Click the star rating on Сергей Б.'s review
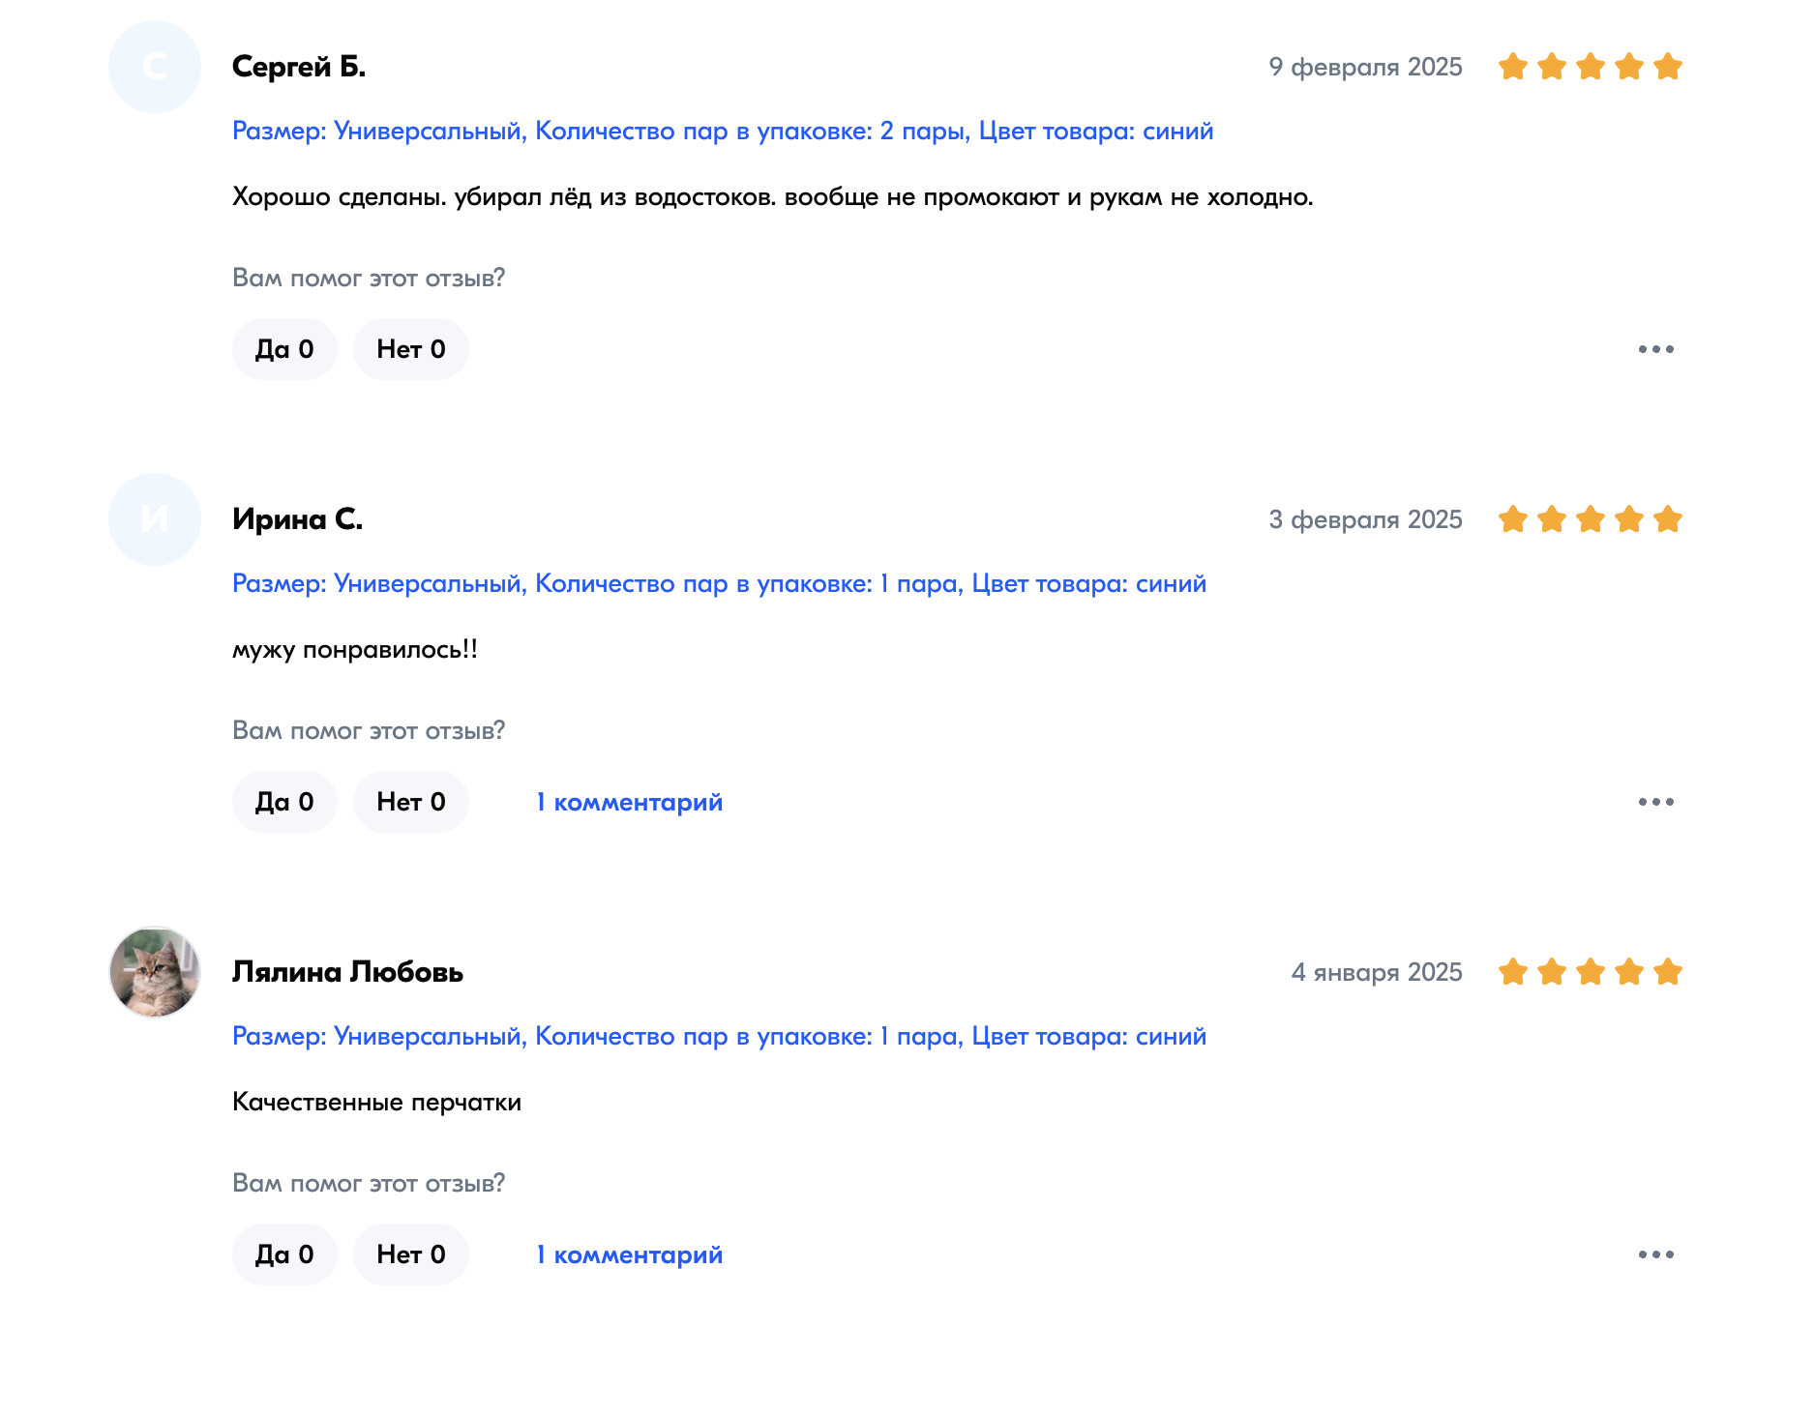 [1590, 67]
